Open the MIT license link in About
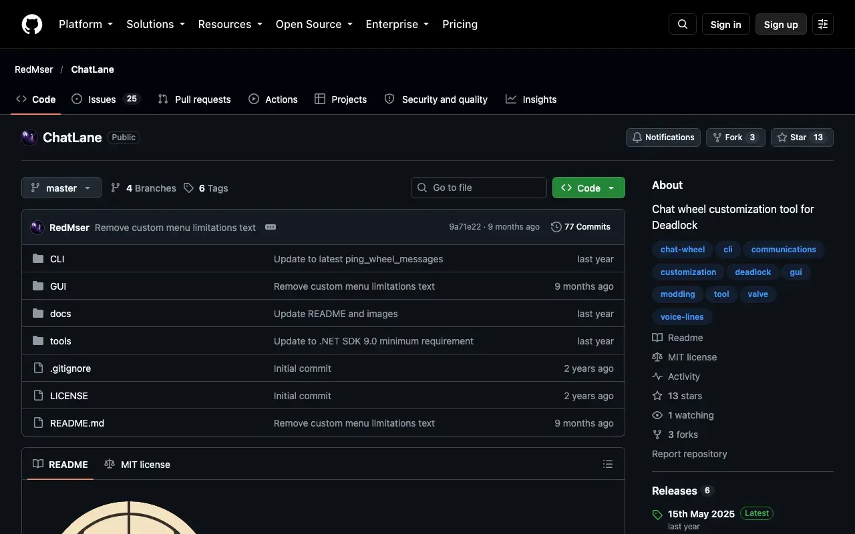This screenshot has height=534, width=855. pyautogui.click(x=684, y=357)
